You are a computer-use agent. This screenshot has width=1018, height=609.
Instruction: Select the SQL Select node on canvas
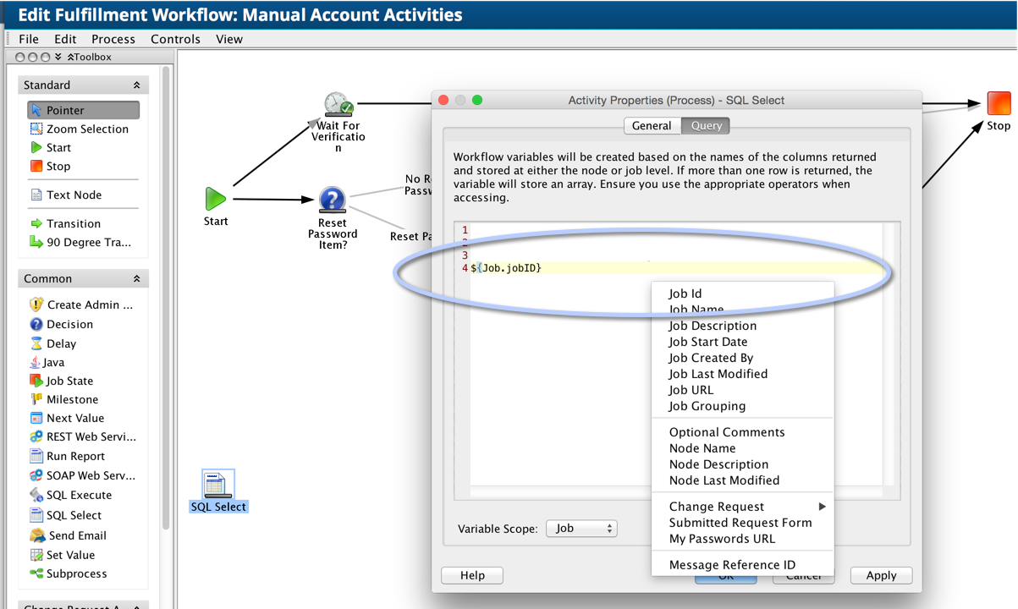click(x=218, y=486)
